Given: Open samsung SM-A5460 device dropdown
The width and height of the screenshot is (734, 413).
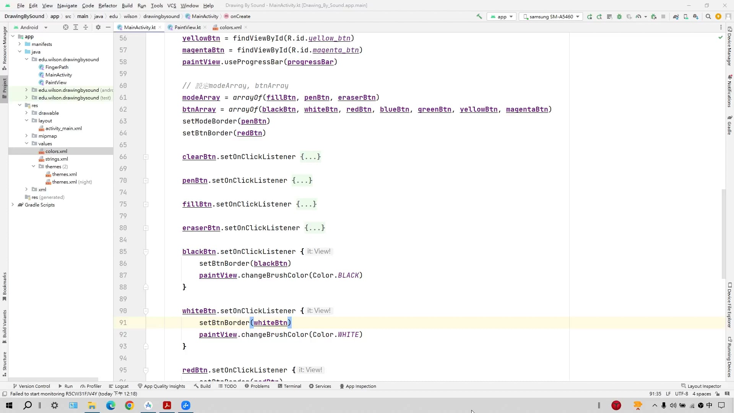Looking at the screenshot, I should (551, 16).
